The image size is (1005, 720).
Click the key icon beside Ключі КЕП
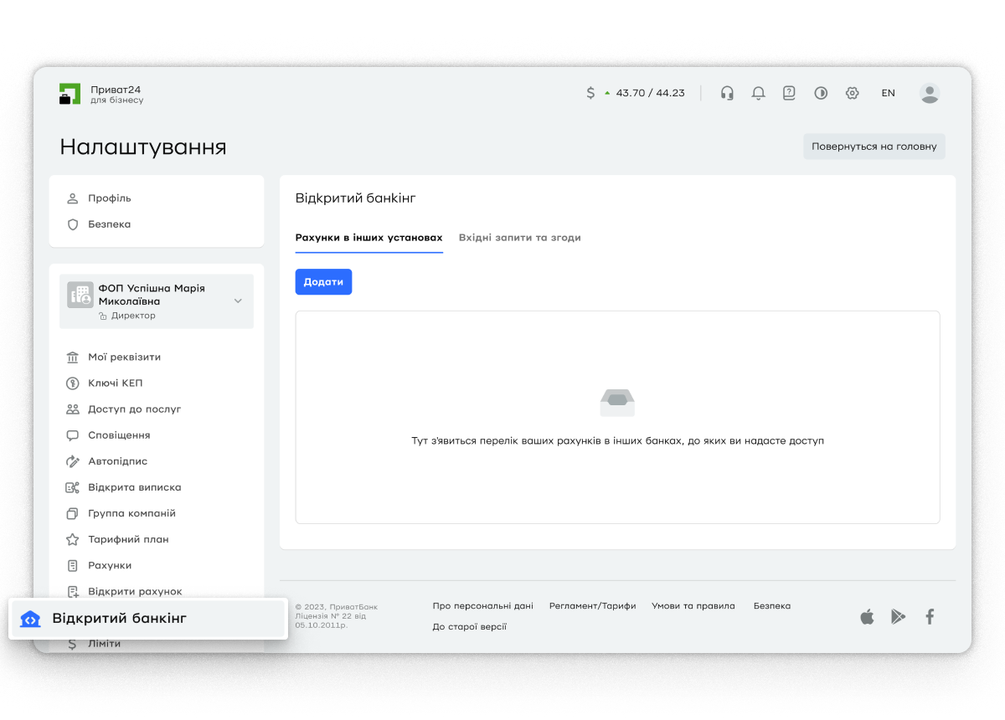[x=72, y=383]
